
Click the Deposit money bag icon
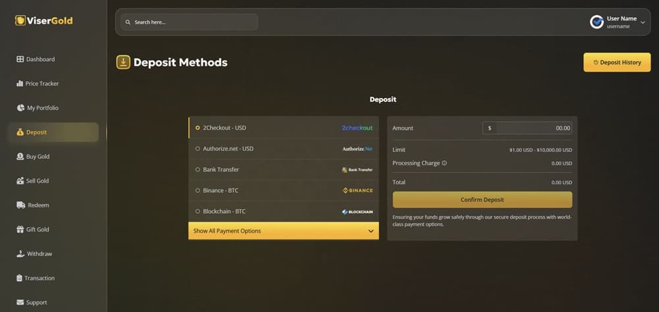pyautogui.click(x=20, y=132)
